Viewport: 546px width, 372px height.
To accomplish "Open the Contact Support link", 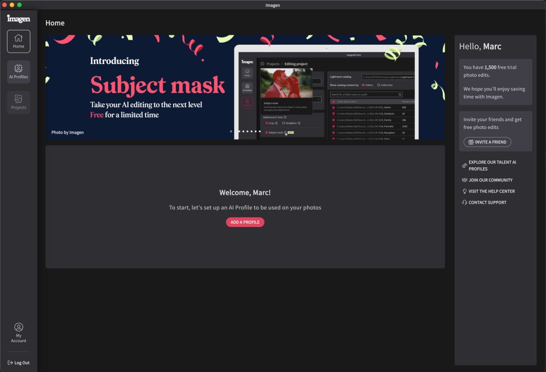I will [484, 202].
